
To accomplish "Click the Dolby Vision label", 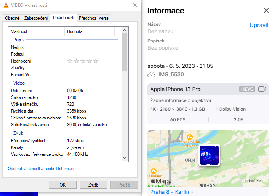I will (x=232, y=109).
